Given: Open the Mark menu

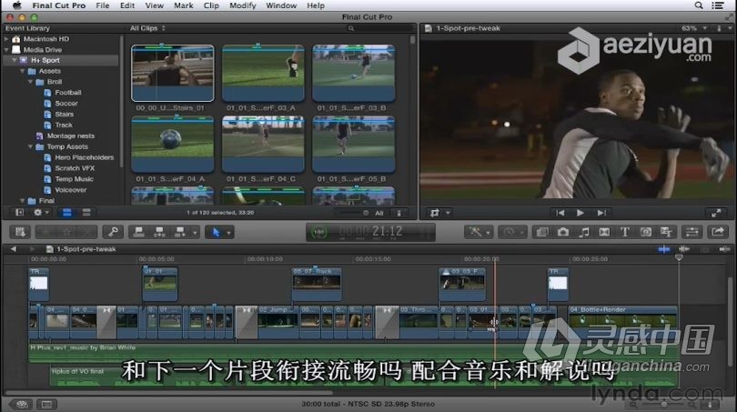Looking at the screenshot, I should 183,5.
